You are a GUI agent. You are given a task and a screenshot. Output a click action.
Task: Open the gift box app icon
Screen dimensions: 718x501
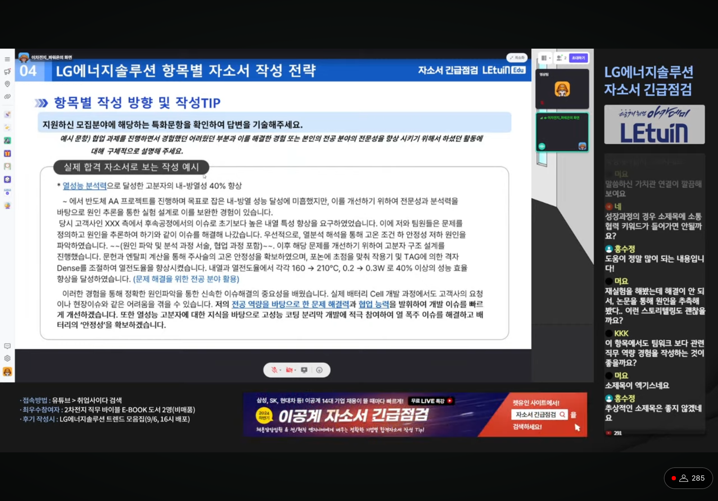point(7,153)
